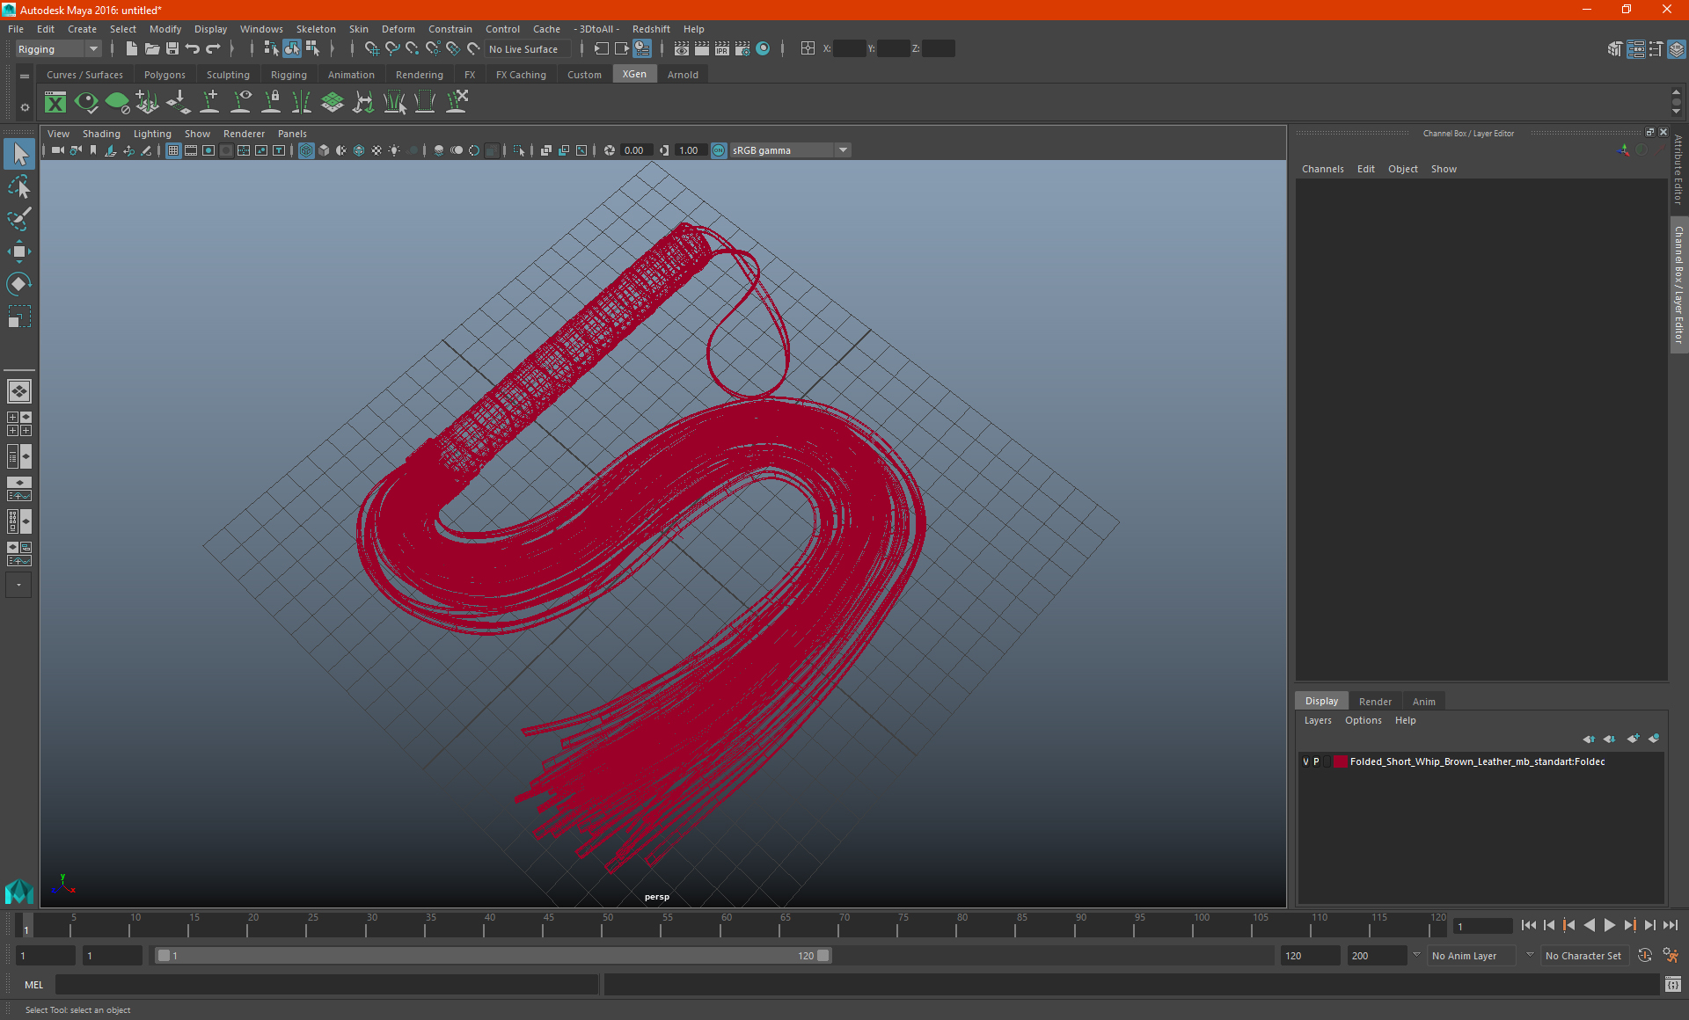Screen dimensions: 1689x1020
Task: Save scene using floppy disk icon
Action: point(172,49)
